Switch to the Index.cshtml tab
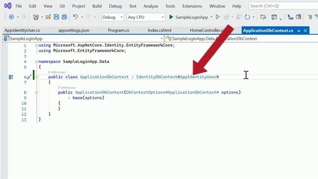The width and height of the screenshot is (318, 179). [159, 30]
